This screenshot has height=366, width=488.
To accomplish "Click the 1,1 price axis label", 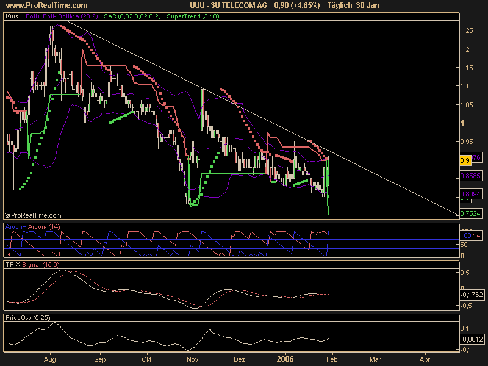I will (465, 86).
